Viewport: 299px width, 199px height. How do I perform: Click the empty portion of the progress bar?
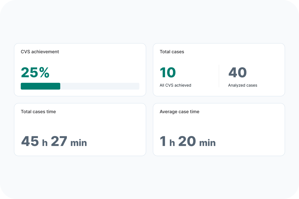(100, 86)
